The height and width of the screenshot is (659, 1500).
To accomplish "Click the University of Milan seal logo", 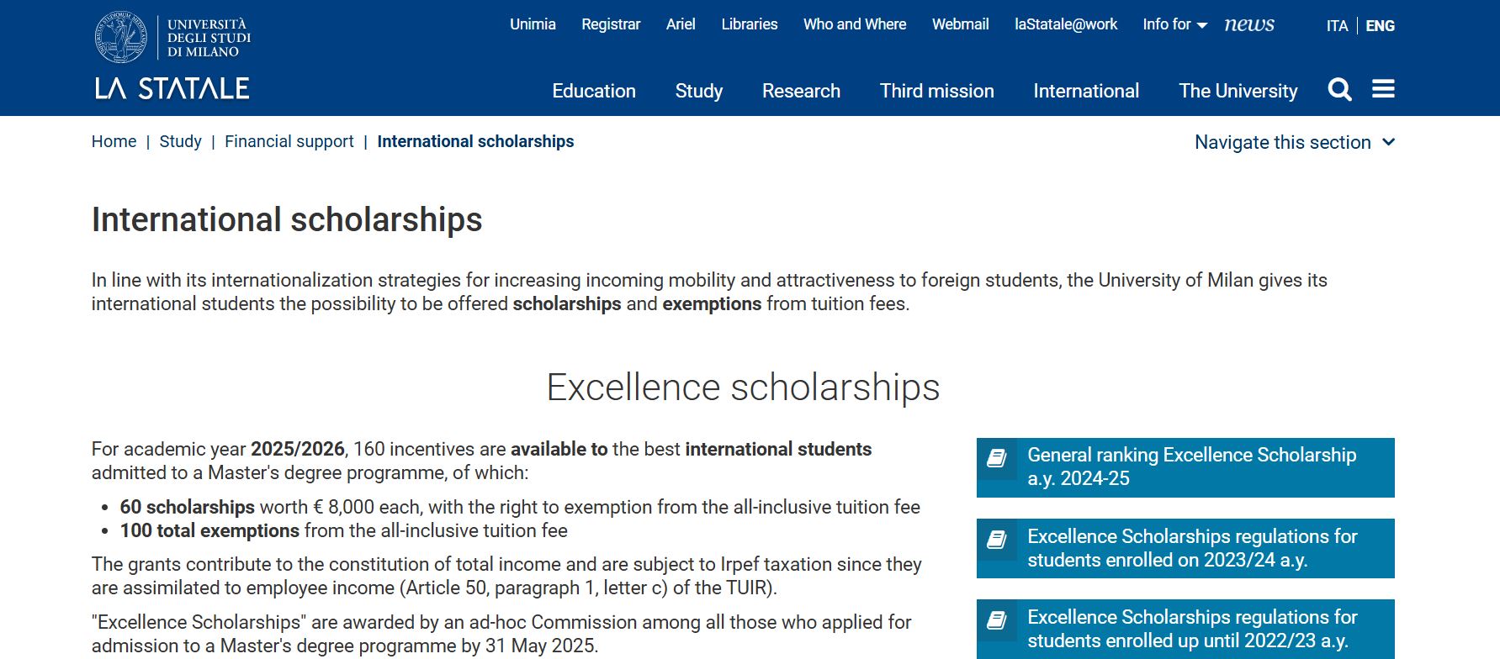I will (121, 37).
